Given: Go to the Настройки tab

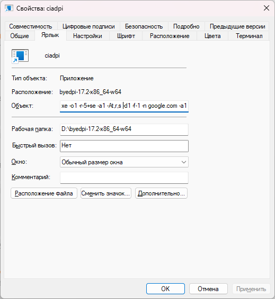Looking at the screenshot, I should [87, 36].
